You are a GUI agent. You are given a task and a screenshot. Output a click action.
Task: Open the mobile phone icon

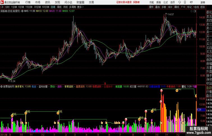pos(185,2)
